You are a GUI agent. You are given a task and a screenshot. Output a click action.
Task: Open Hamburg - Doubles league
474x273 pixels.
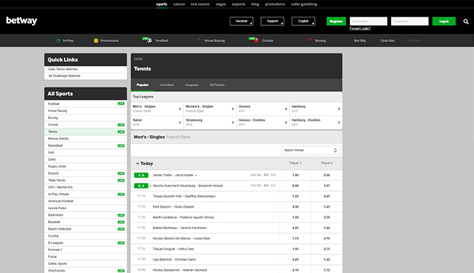pos(316,122)
